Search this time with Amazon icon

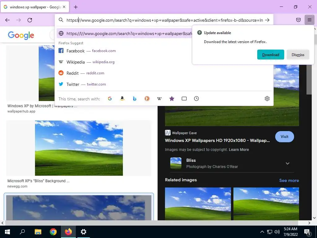pos(122,99)
